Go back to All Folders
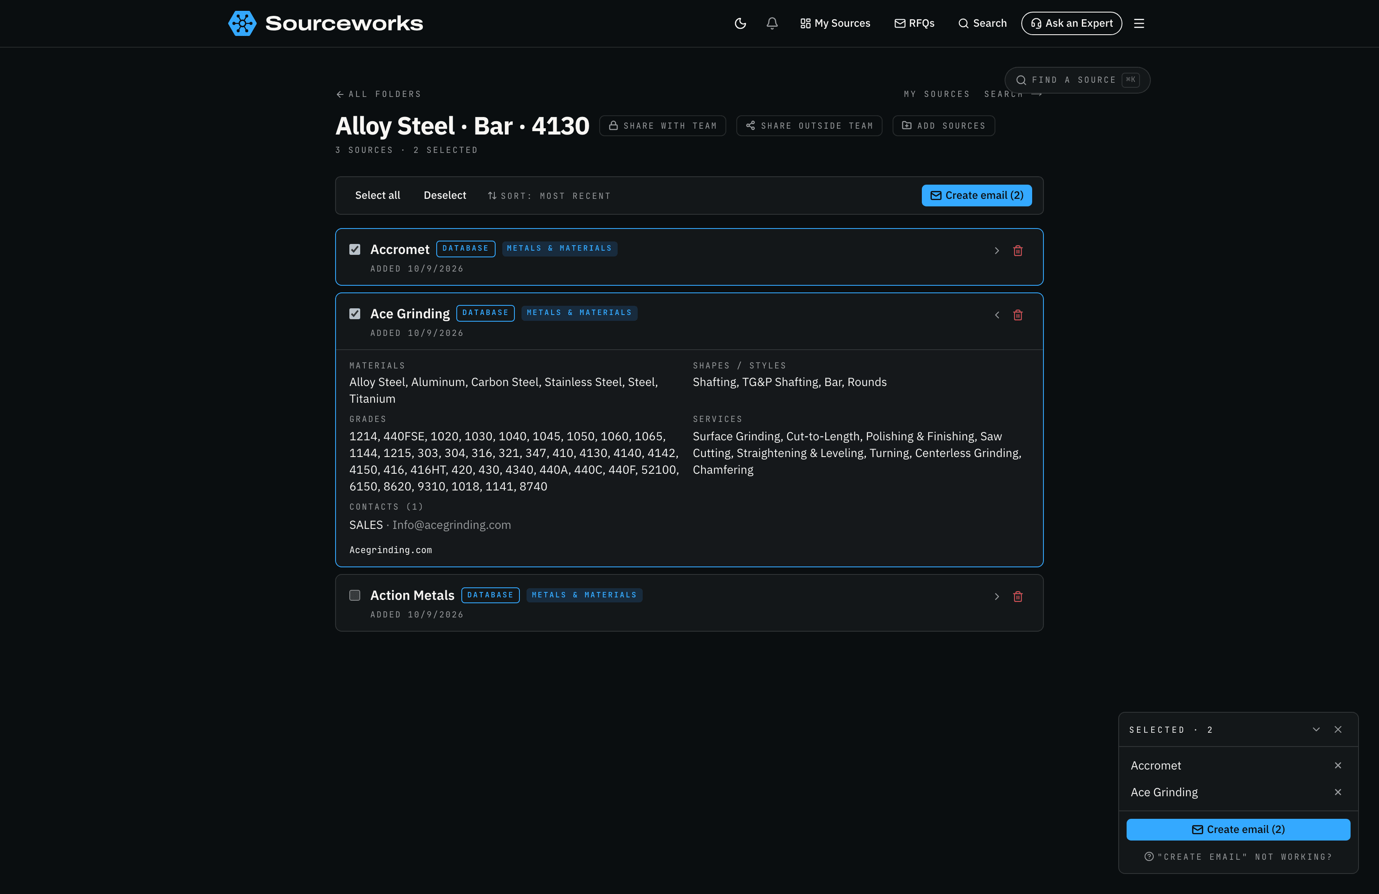This screenshot has width=1379, height=894. (x=378, y=94)
